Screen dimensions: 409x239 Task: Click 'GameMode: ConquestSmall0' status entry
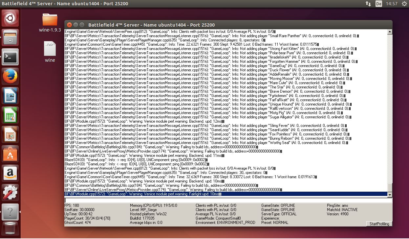click(x=218, y=218)
